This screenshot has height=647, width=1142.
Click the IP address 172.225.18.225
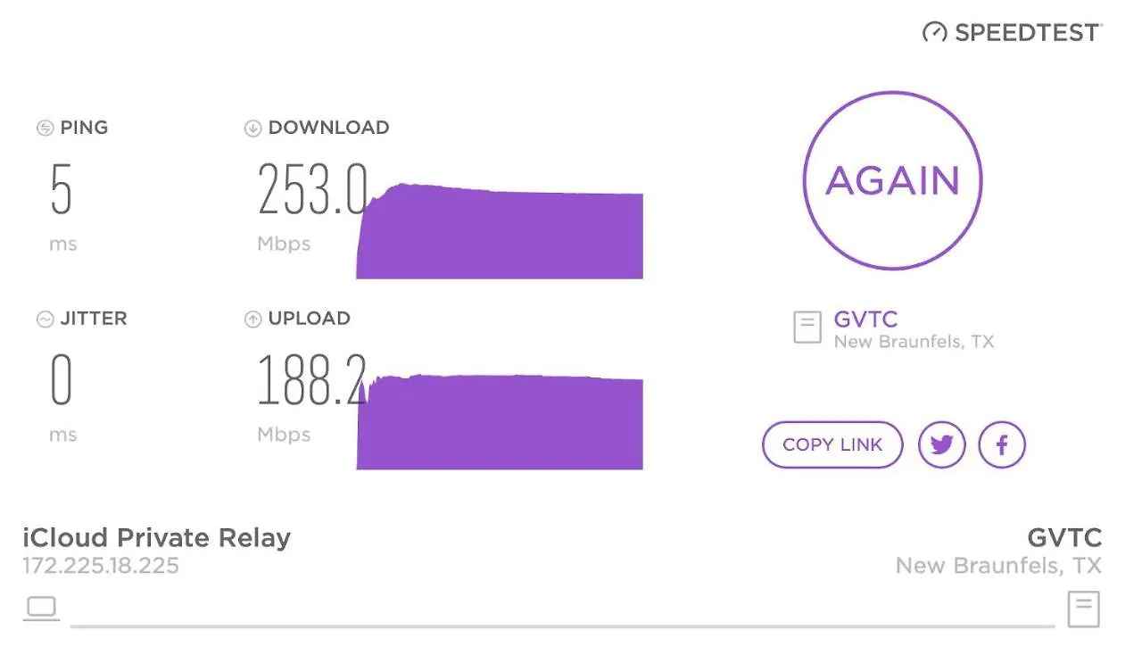101,565
